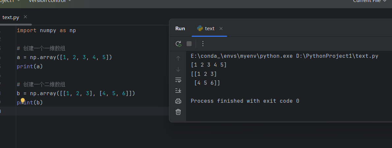
Task: Click the Run panel title label
Action: [x=180, y=29]
